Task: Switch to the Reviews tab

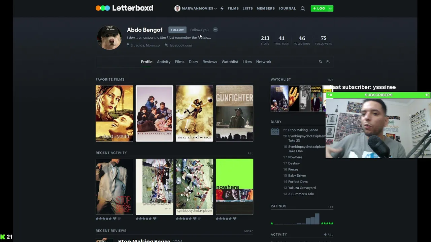Action: (x=210, y=62)
